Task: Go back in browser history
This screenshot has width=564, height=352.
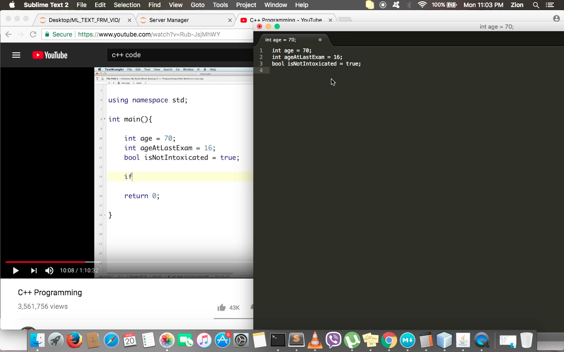Action: tap(8, 34)
